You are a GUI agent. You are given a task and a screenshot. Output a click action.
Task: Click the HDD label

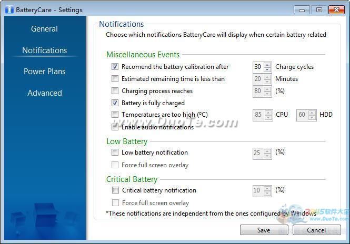point(326,115)
